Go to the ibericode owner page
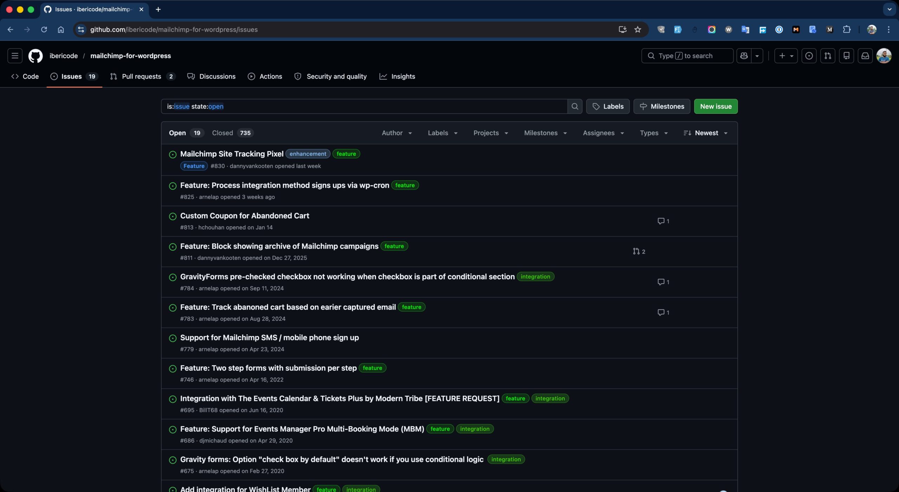 (x=64, y=56)
